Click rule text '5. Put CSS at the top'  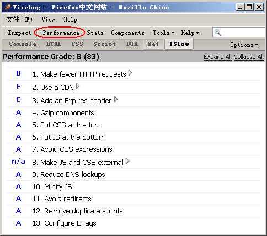(x=65, y=125)
